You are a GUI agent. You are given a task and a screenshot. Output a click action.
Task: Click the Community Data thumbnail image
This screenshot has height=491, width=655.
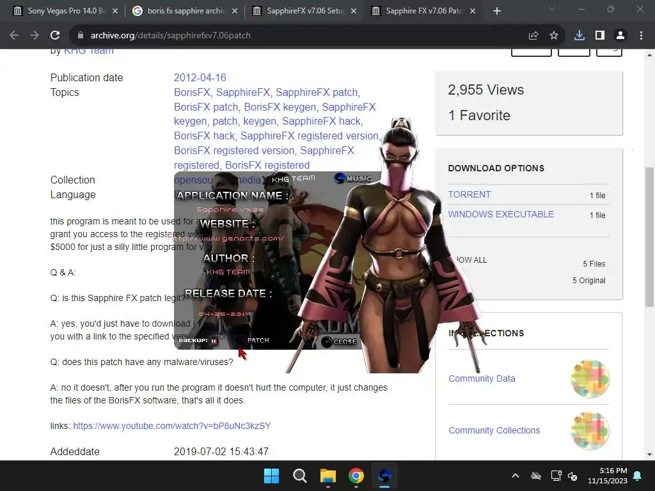pos(590,378)
